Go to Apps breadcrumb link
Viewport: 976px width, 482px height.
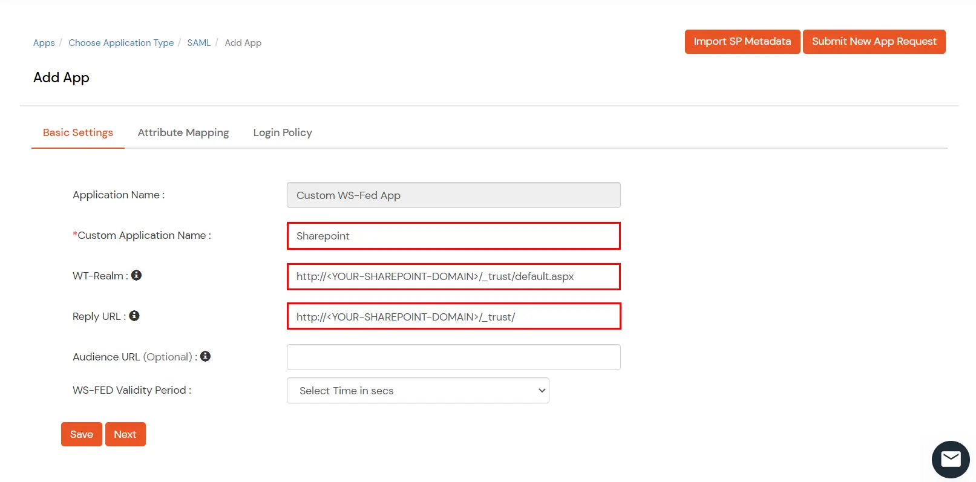coord(44,43)
